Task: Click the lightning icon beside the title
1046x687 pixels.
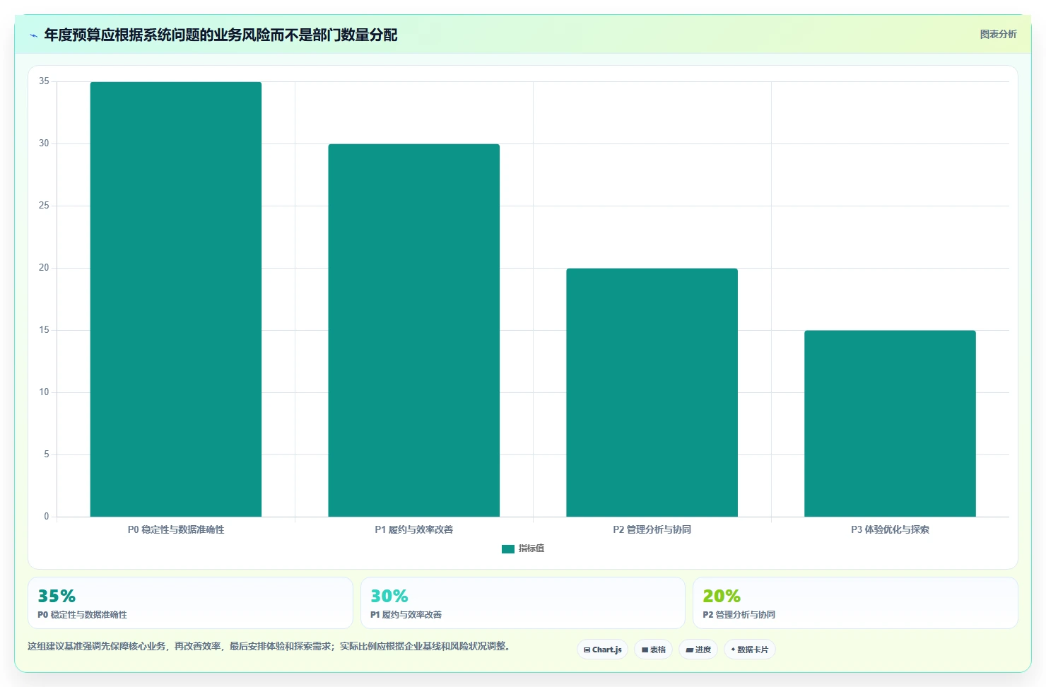Action: coord(33,35)
